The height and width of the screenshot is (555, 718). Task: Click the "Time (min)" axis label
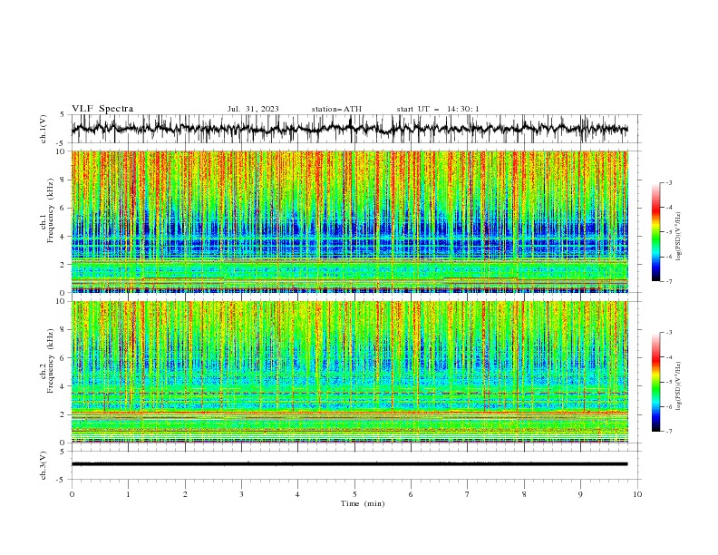pyautogui.click(x=363, y=503)
